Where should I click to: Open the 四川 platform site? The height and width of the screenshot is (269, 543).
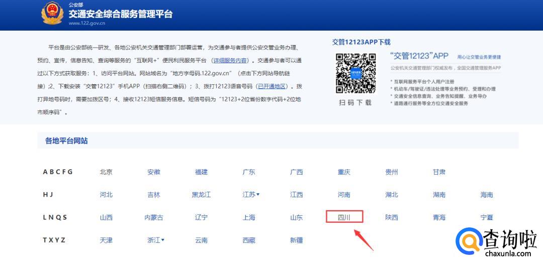(x=344, y=217)
